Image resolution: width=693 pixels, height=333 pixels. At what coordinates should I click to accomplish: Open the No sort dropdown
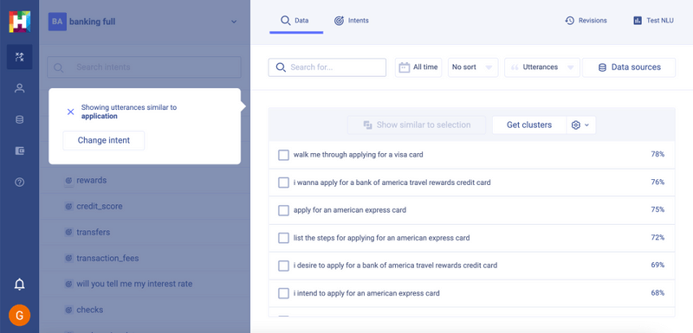click(473, 67)
